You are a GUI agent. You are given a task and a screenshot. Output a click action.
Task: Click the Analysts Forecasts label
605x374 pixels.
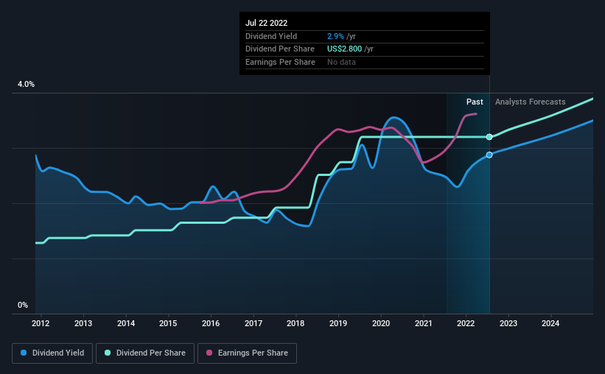(x=530, y=102)
